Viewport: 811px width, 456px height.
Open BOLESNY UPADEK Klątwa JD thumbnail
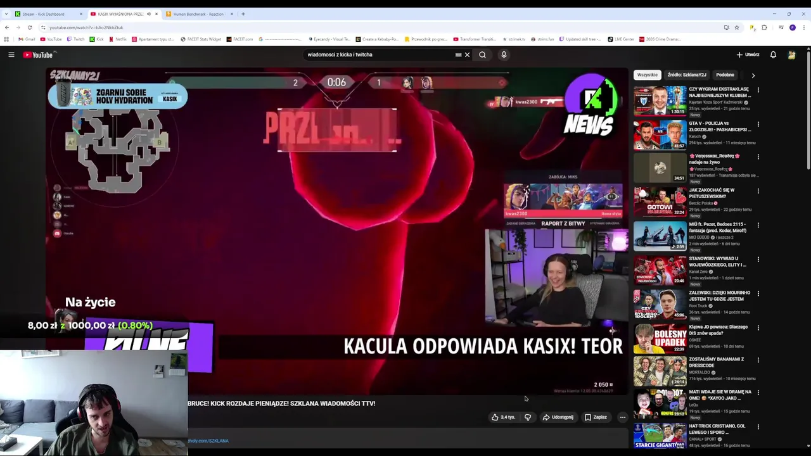660,339
